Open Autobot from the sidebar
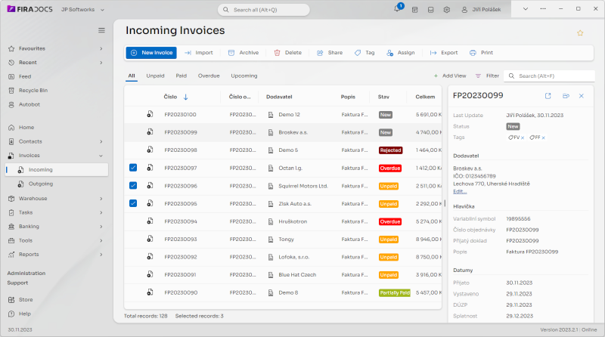This screenshot has width=605, height=337. coord(29,104)
